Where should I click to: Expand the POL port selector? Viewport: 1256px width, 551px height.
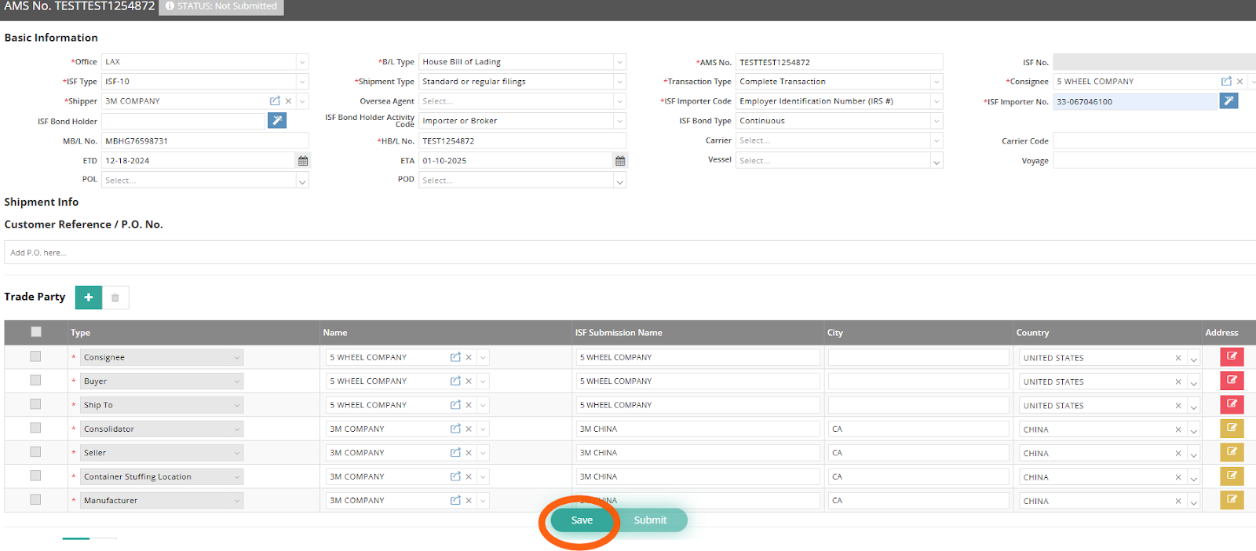pyautogui.click(x=302, y=181)
